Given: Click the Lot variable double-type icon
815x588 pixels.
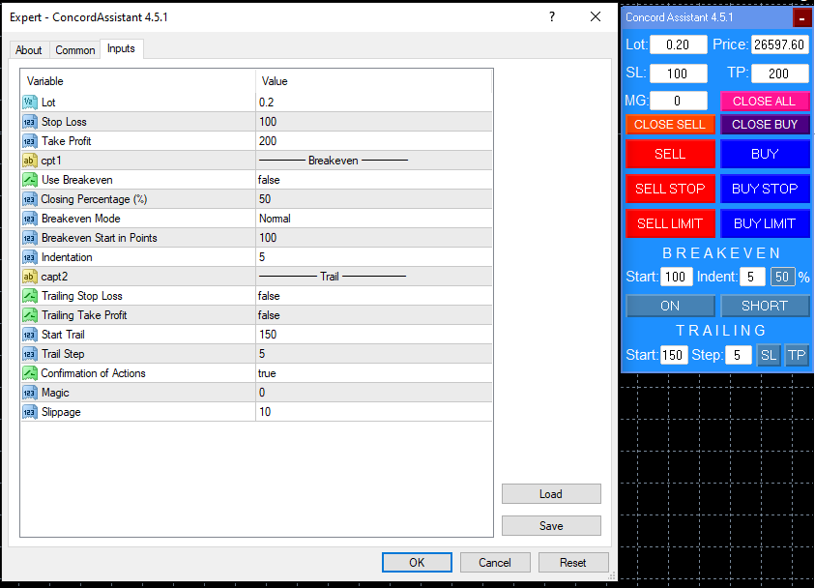Looking at the screenshot, I should tap(30, 103).
